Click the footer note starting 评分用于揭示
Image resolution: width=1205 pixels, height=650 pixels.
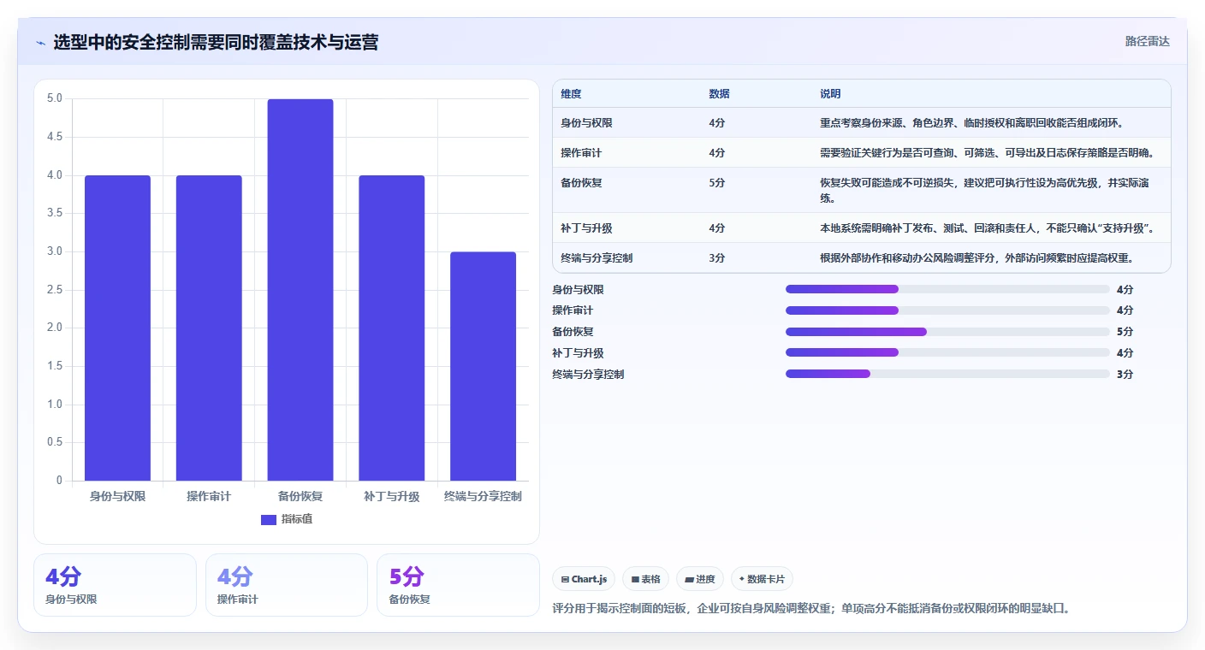[x=812, y=609]
